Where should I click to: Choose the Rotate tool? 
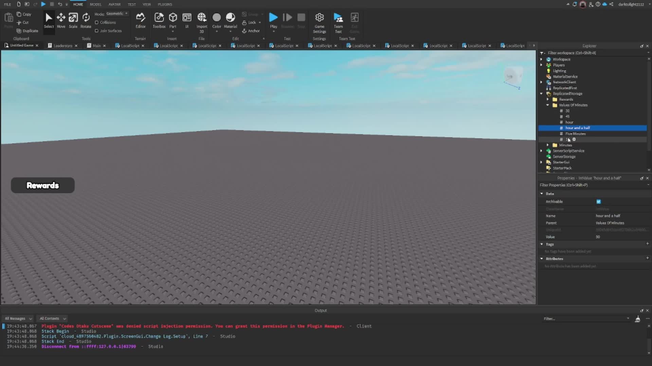(x=86, y=20)
